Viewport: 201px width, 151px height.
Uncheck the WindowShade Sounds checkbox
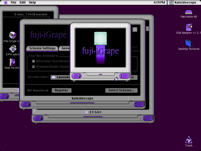coord(33,67)
